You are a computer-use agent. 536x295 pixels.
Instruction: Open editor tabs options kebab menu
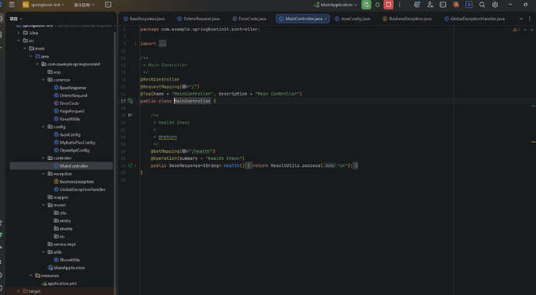(531, 19)
